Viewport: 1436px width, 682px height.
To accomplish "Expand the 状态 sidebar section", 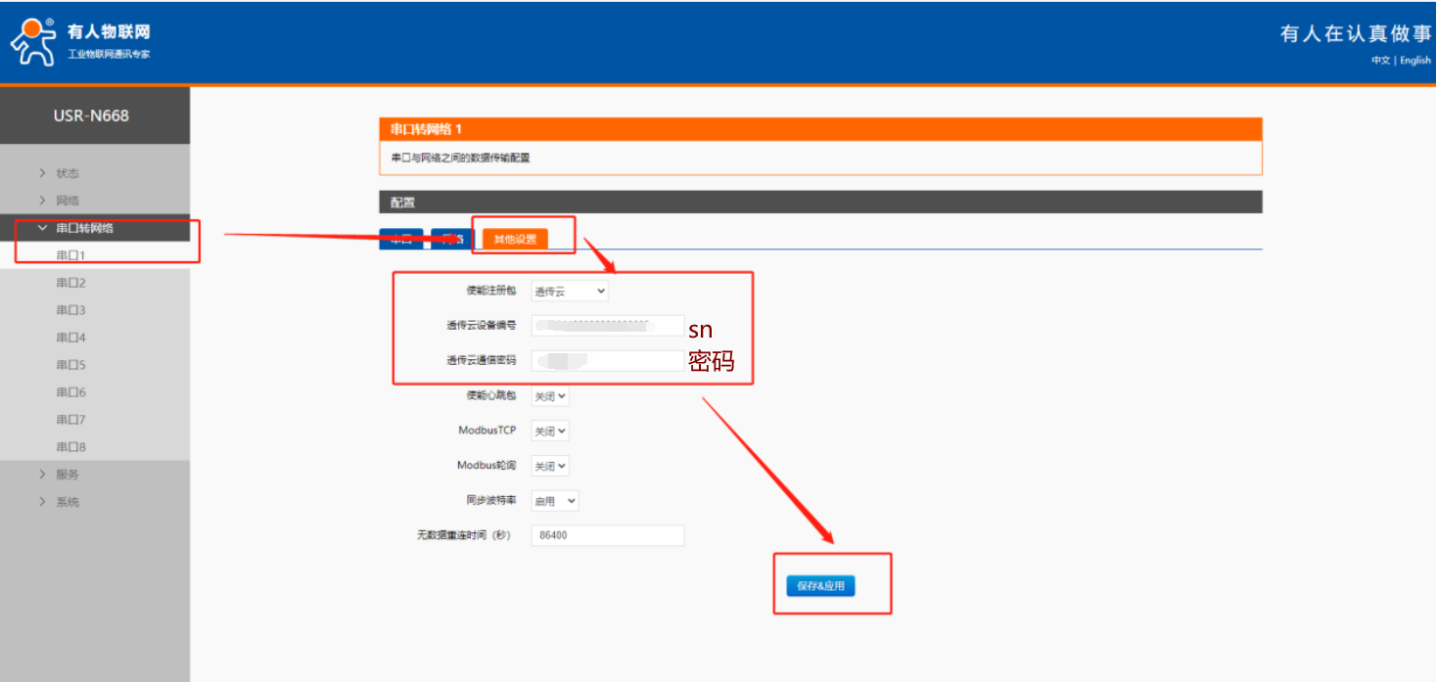I will (x=67, y=173).
